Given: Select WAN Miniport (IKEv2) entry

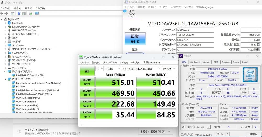Looking at the screenshot, I should tap(28, 98).
